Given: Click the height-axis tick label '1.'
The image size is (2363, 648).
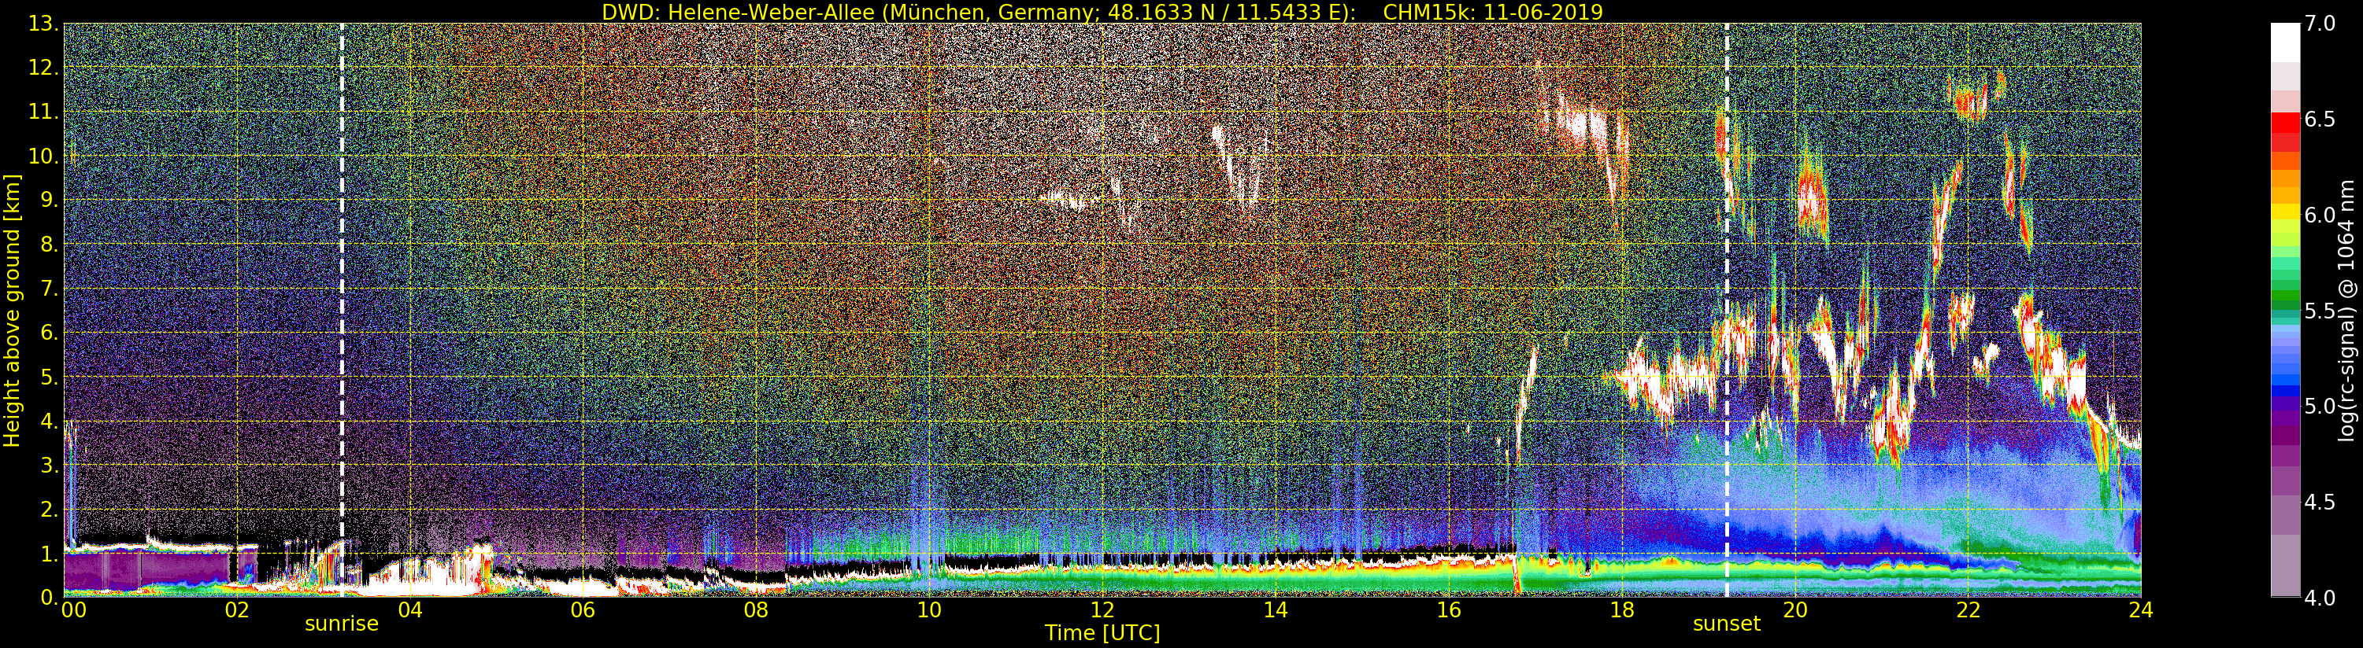Looking at the screenshot, I should 49,553.
